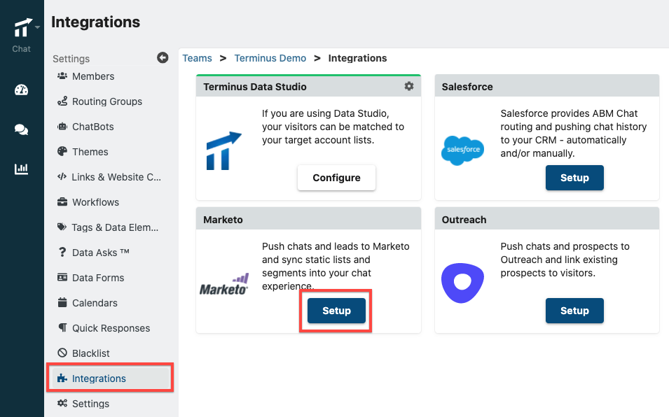Click the Settings gears icon in sidebar
The image size is (669, 417).
point(62,403)
